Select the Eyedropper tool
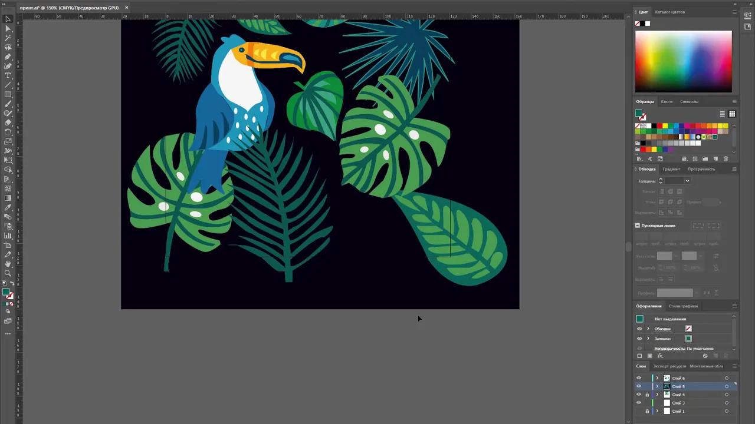This screenshot has height=424, width=755. (8, 207)
